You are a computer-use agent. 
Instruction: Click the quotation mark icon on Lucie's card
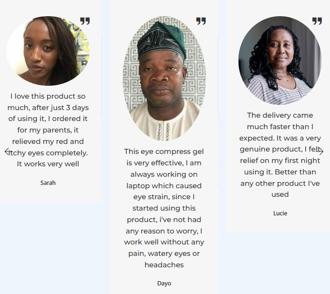coord(317,21)
